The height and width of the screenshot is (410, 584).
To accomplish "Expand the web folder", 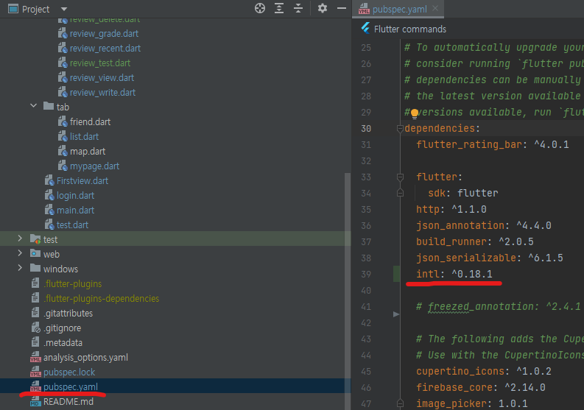I will (x=20, y=253).
